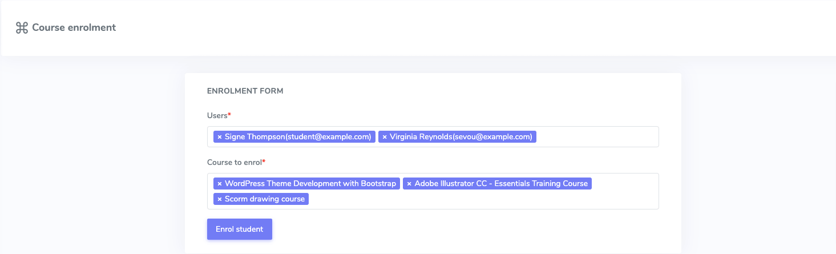
Task: Click the Course enrolment page title
Action: [74, 27]
